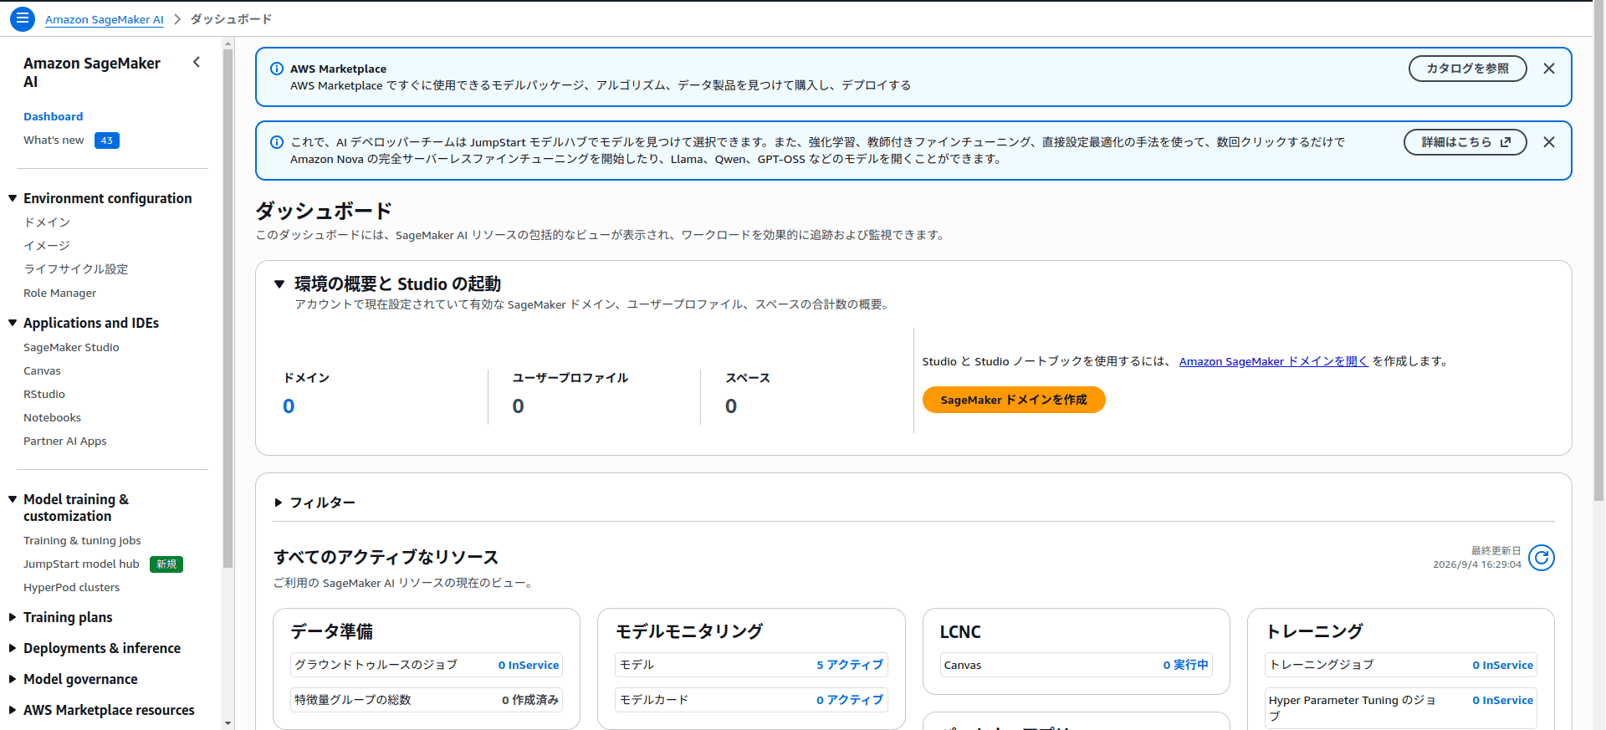
Task: Click the main page vertical scrollbar
Action: (1599, 251)
